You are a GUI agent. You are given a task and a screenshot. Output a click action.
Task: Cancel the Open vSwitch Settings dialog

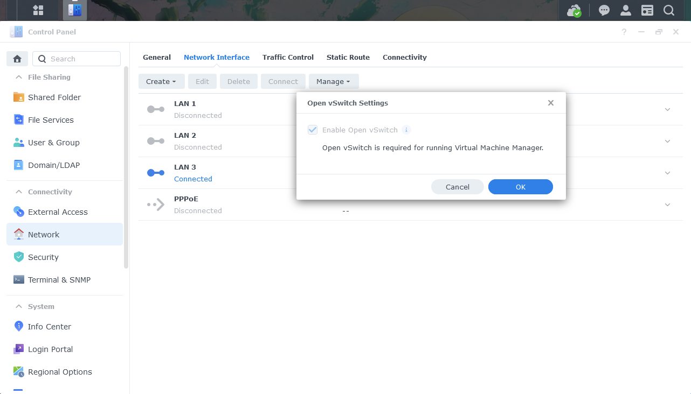[x=457, y=187]
